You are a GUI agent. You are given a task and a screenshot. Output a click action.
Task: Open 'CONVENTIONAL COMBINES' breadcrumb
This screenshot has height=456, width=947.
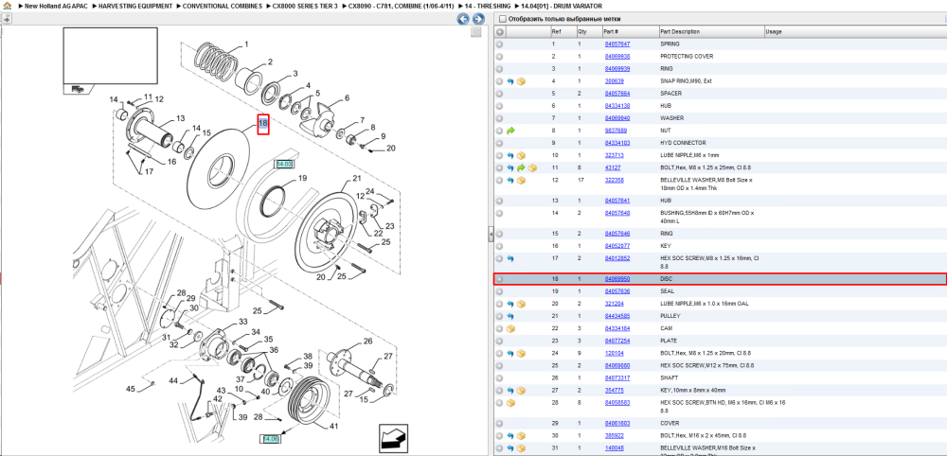(223, 6)
